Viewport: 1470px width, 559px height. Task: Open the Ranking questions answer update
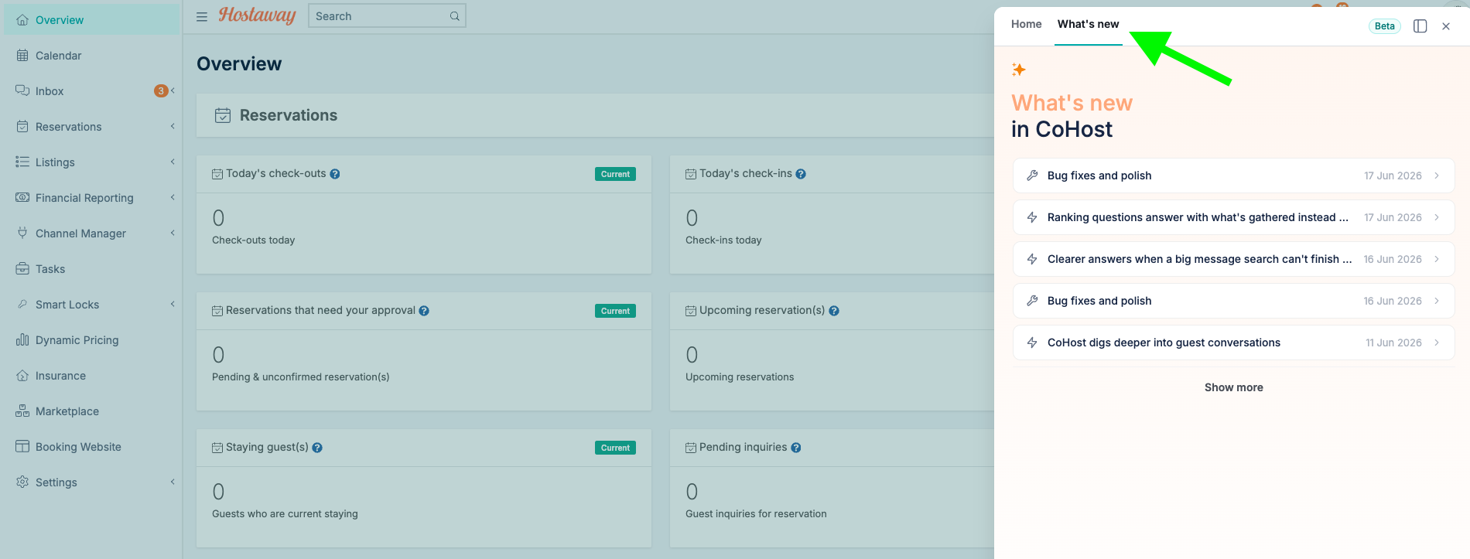pyautogui.click(x=1234, y=217)
